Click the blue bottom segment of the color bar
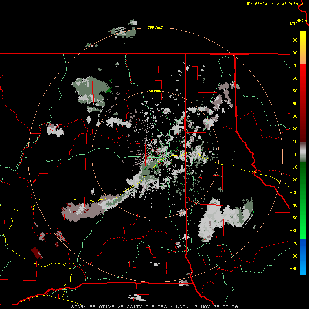 [x=303, y=257]
